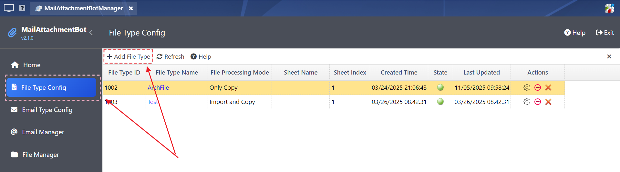620x172 pixels.
Task: Open Email Type Config in sidebar
Action: coord(47,110)
